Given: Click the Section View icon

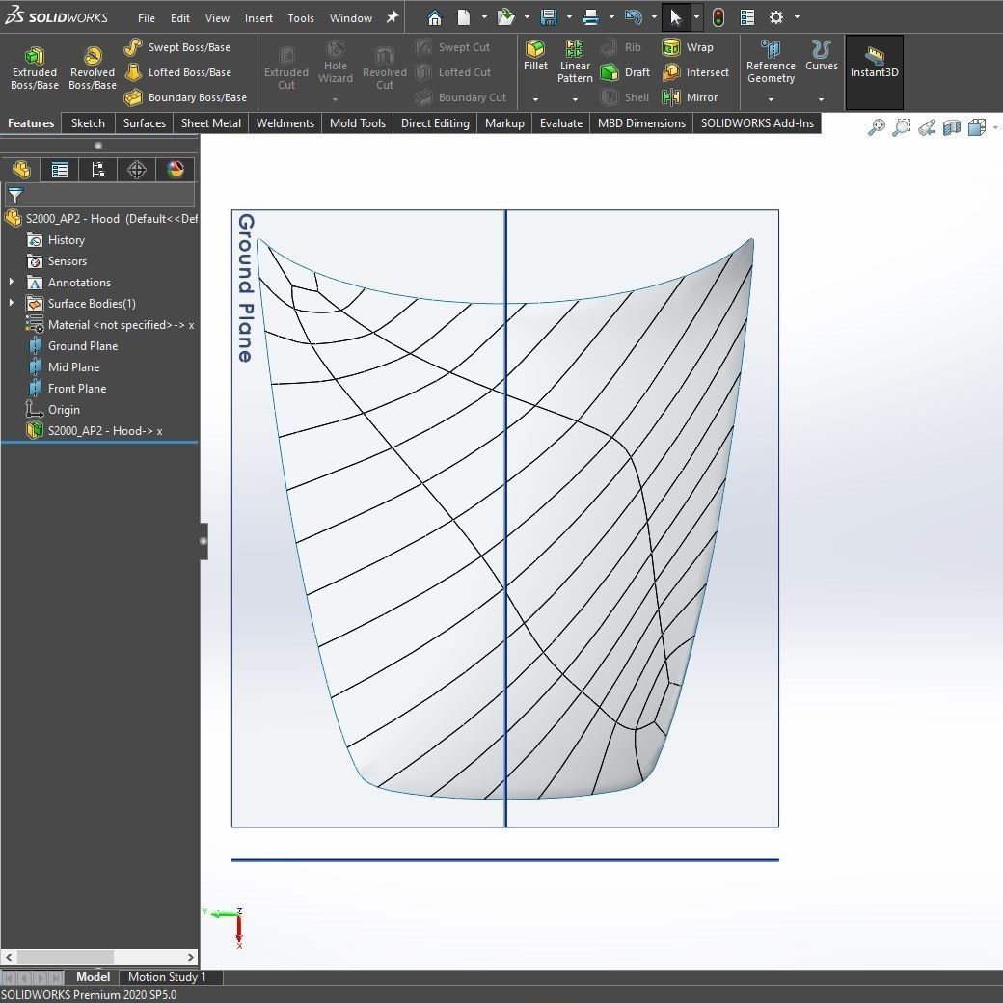Looking at the screenshot, I should tap(952, 127).
